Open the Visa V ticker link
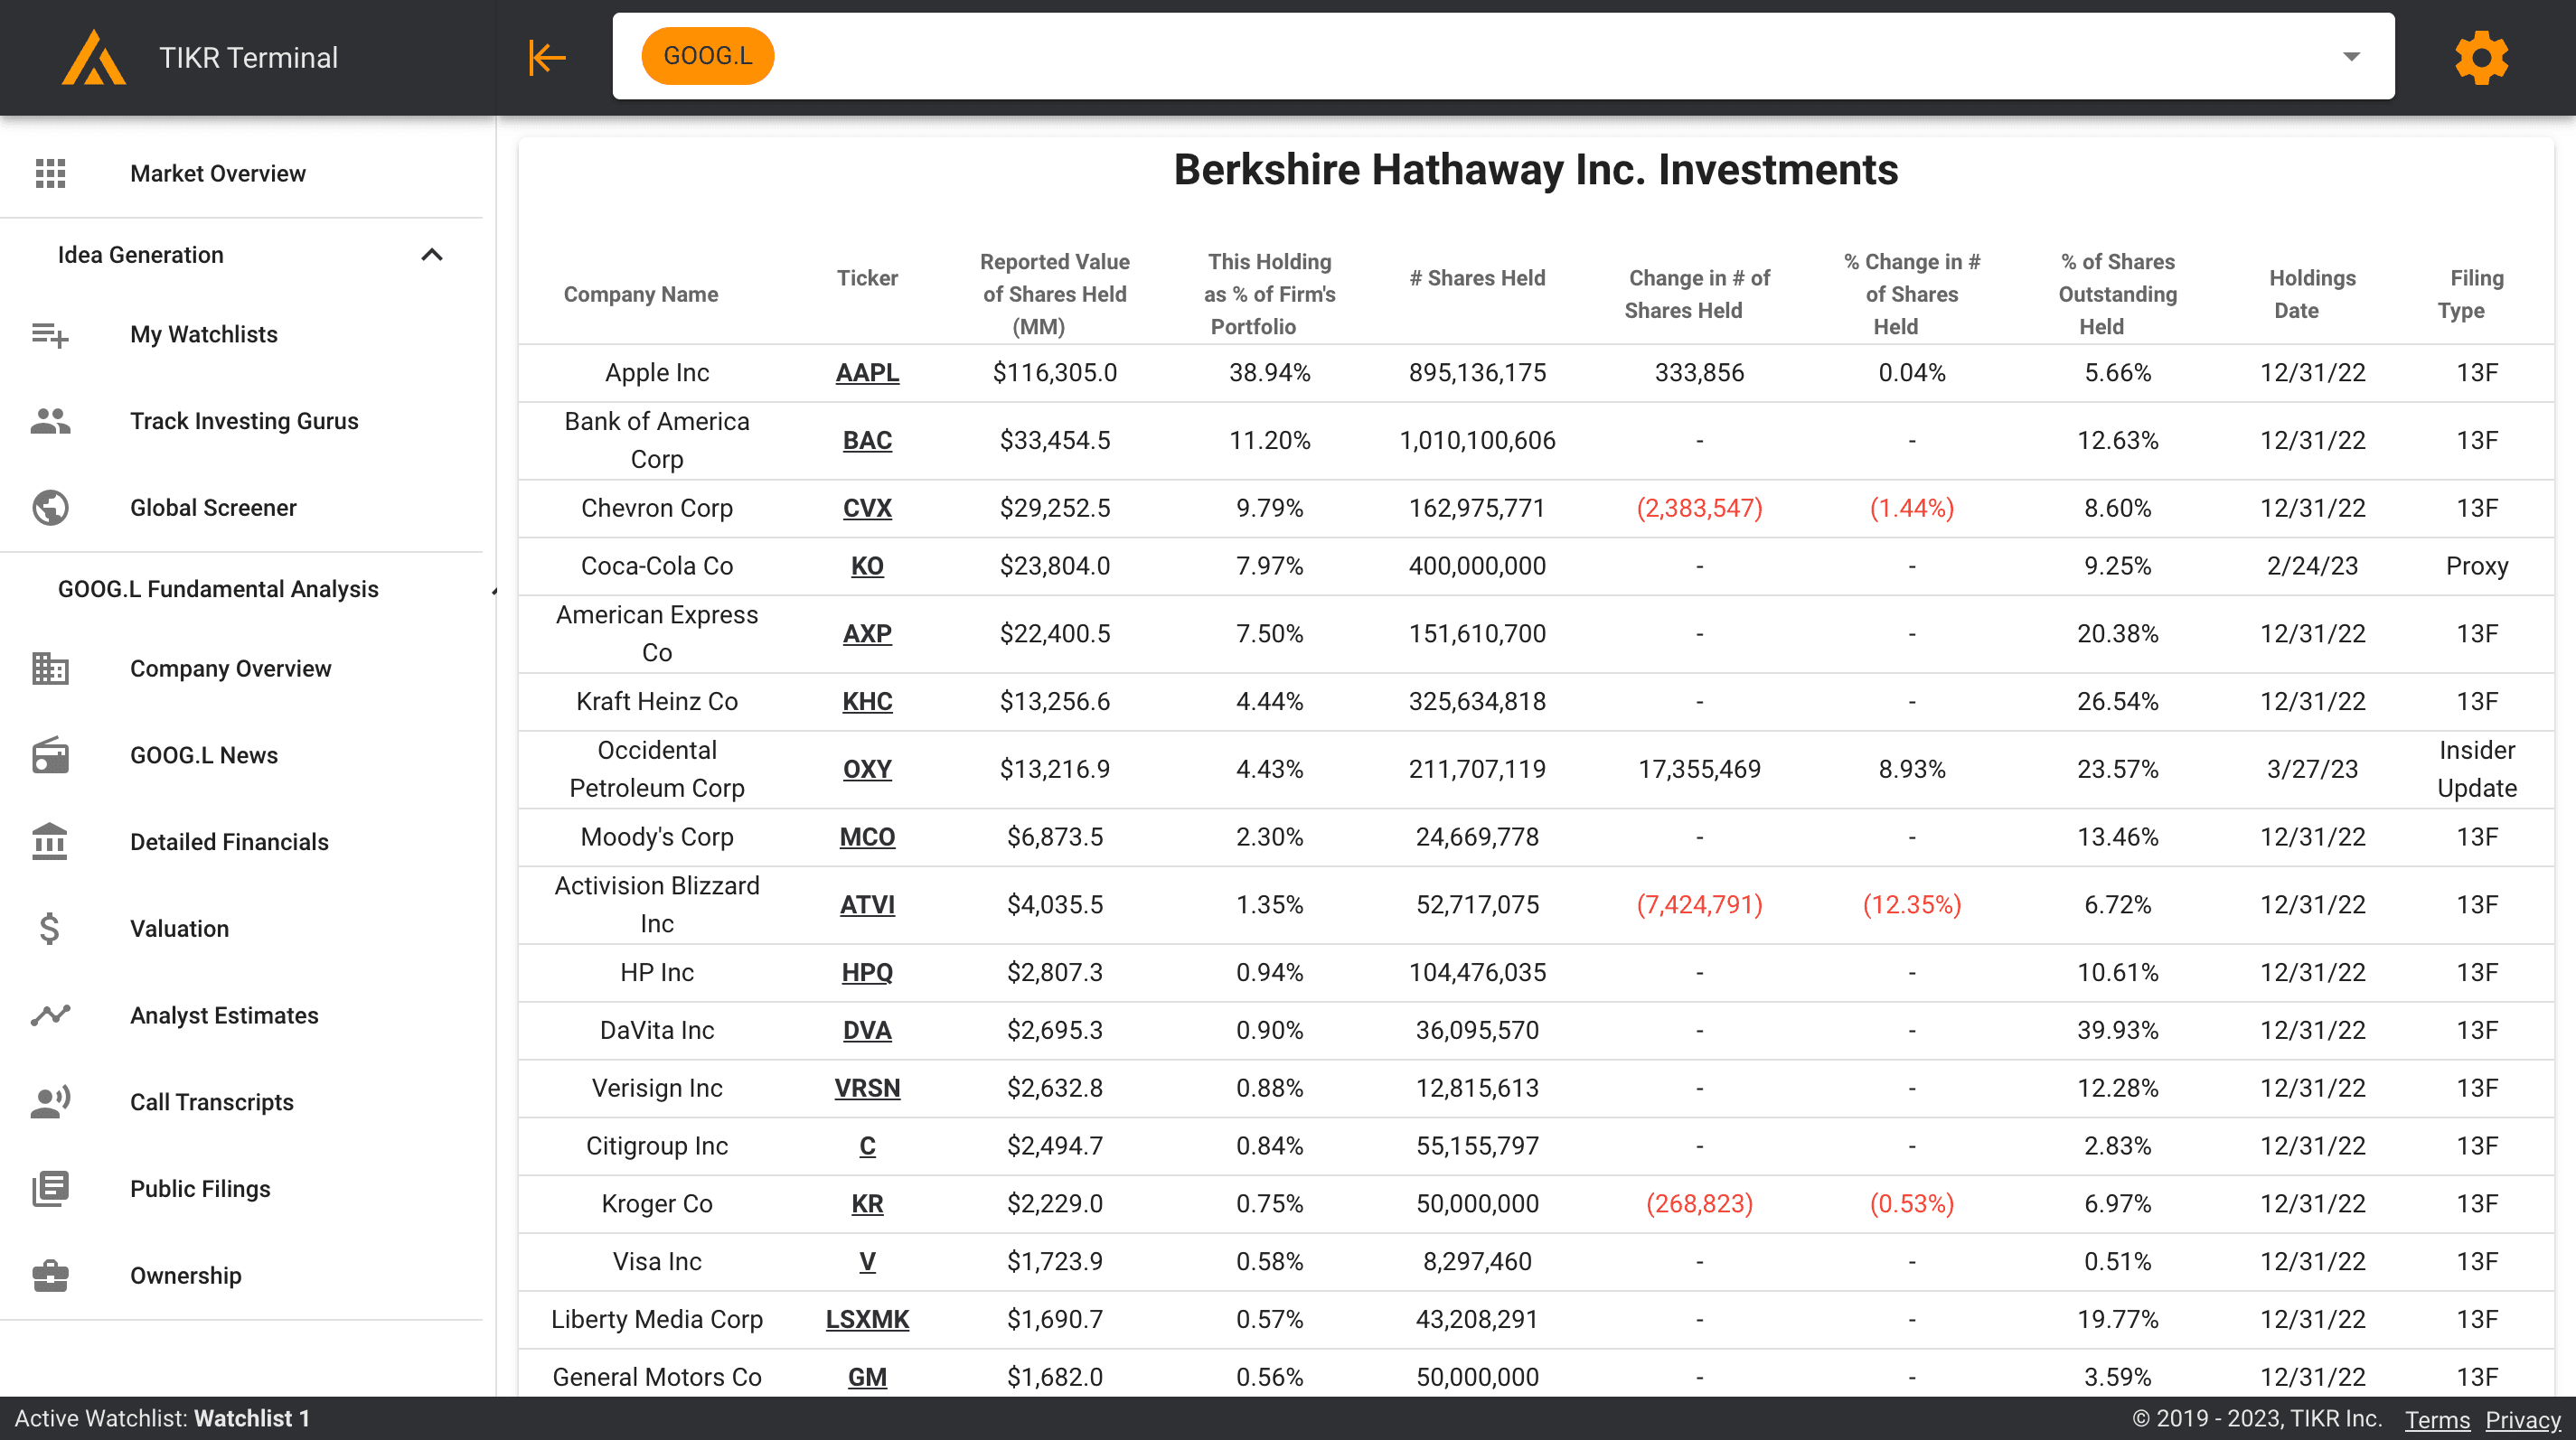2576x1440 pixels. pos(867,1262)
